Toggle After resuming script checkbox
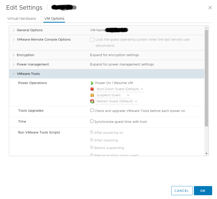This screenshot has width=217, height=199. [x=92, y=140]
